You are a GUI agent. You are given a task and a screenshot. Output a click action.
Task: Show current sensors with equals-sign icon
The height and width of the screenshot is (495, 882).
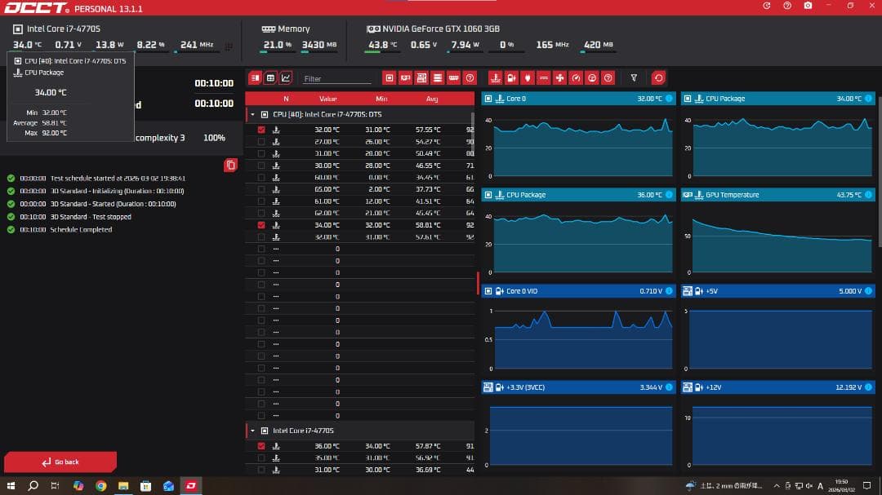tap(543, 78)
